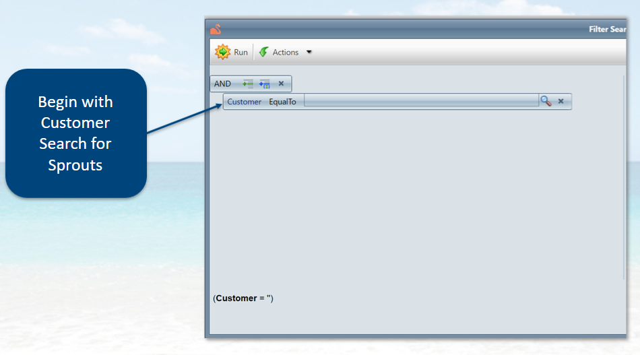Open customer lookup with magnifier icon

click(x=545, y=101)
